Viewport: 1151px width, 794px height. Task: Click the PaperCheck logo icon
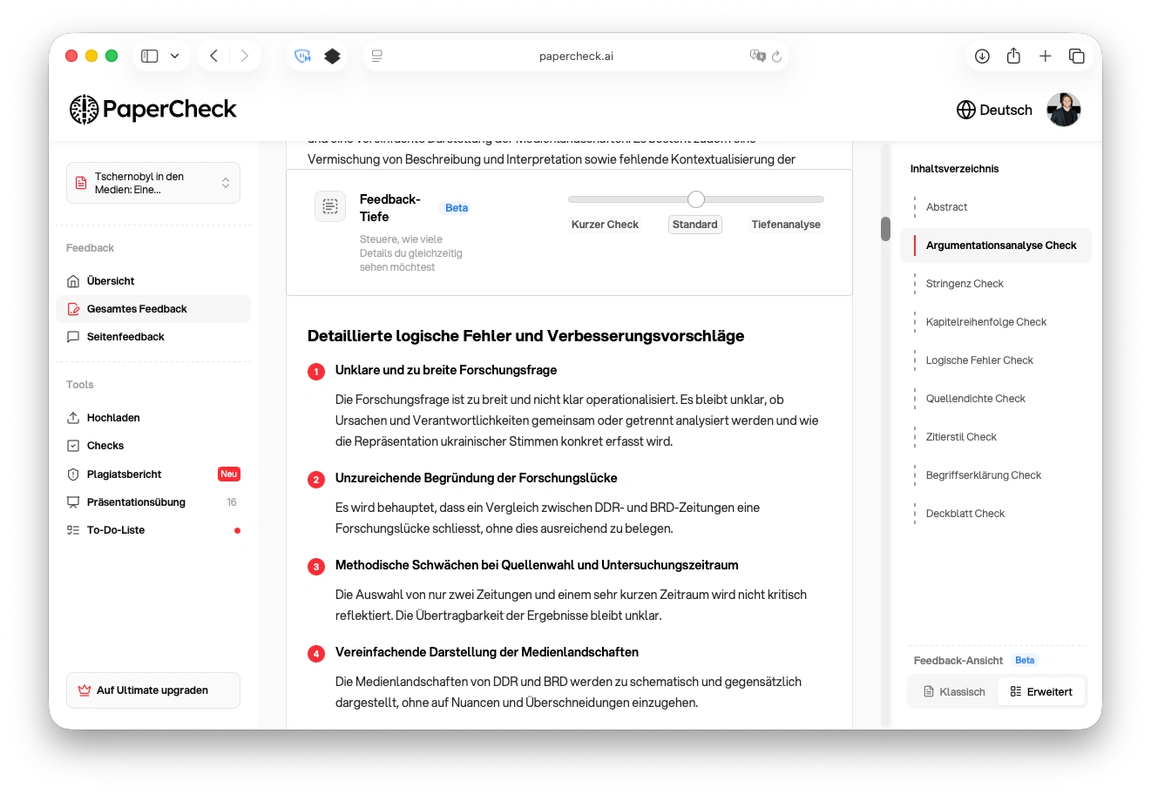[x=83, y=109]
